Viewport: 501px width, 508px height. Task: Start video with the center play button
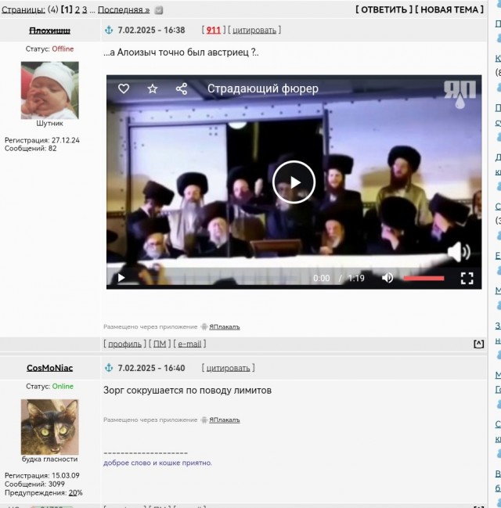pos(294,182)
